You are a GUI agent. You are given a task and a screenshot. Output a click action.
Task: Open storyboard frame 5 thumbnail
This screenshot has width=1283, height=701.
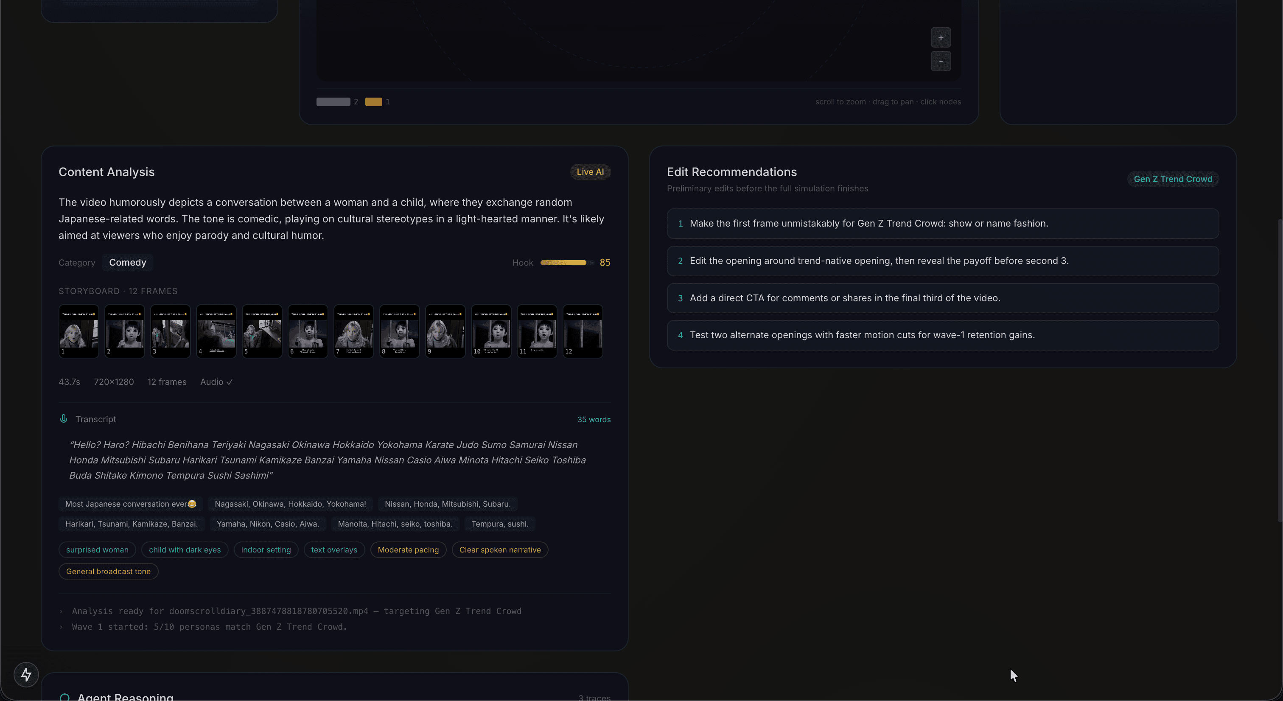click(x=262, y=331)
